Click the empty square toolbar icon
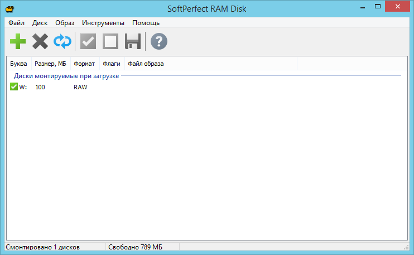 tap(110, 41)
